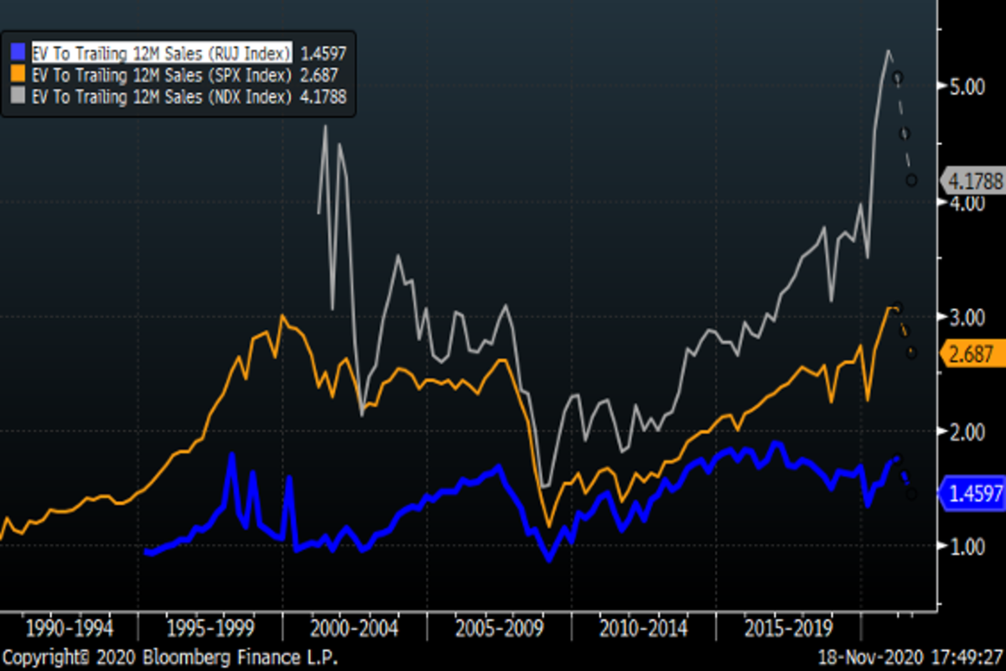Click the 1990-1994 x-axis period label
The height and width of the screenshot is (671, 1006).
pos(68,628)
